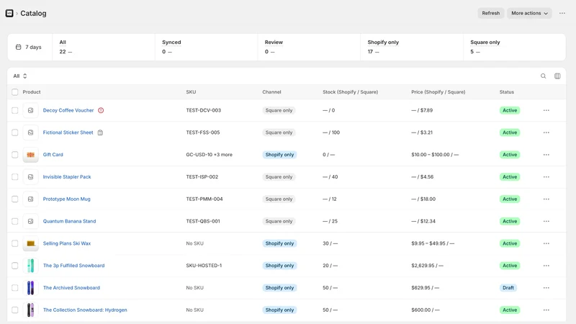Image resolution: width=576 pixels, height=324 pixels.
Task: Check the Gift Card row checkbox
Action: coord(14,155)
